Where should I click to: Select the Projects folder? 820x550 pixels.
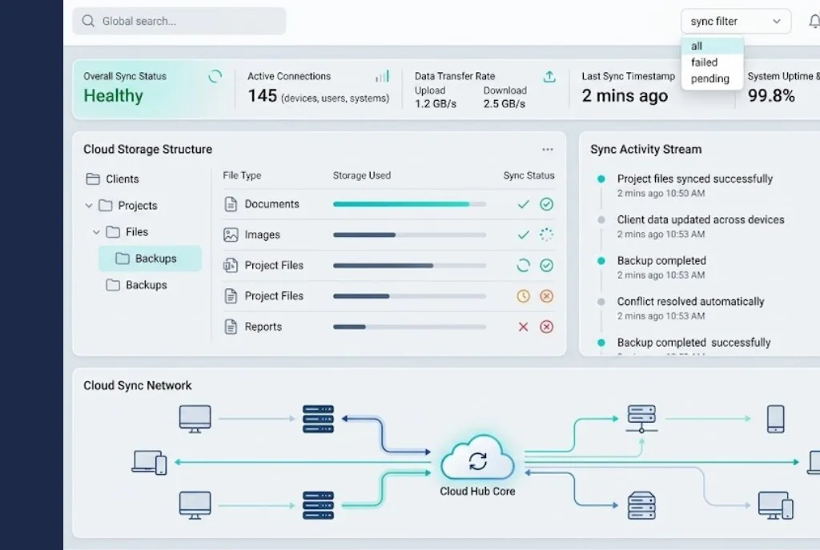pos(128,206)
